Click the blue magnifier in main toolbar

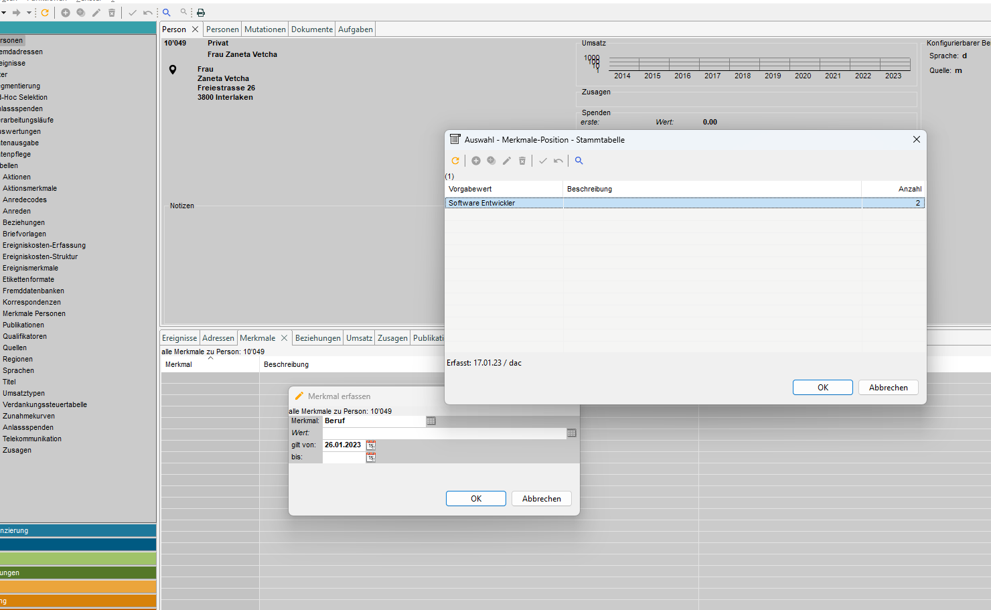pyautogui.click(x=167, y=13)
